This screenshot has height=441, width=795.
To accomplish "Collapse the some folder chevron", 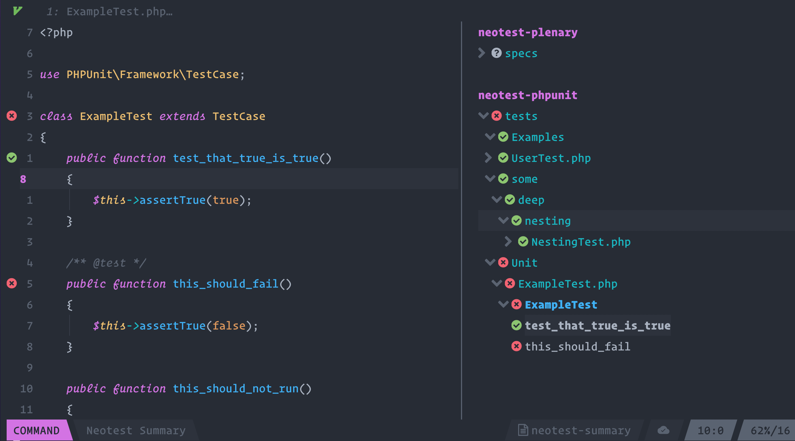I will (490, 178).
